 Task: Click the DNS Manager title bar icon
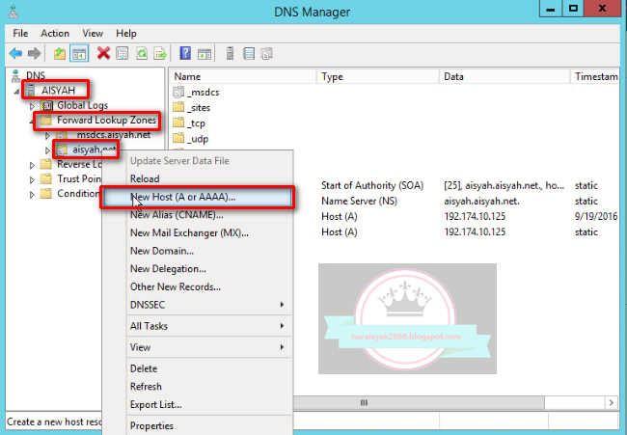[x=14, y=12]
